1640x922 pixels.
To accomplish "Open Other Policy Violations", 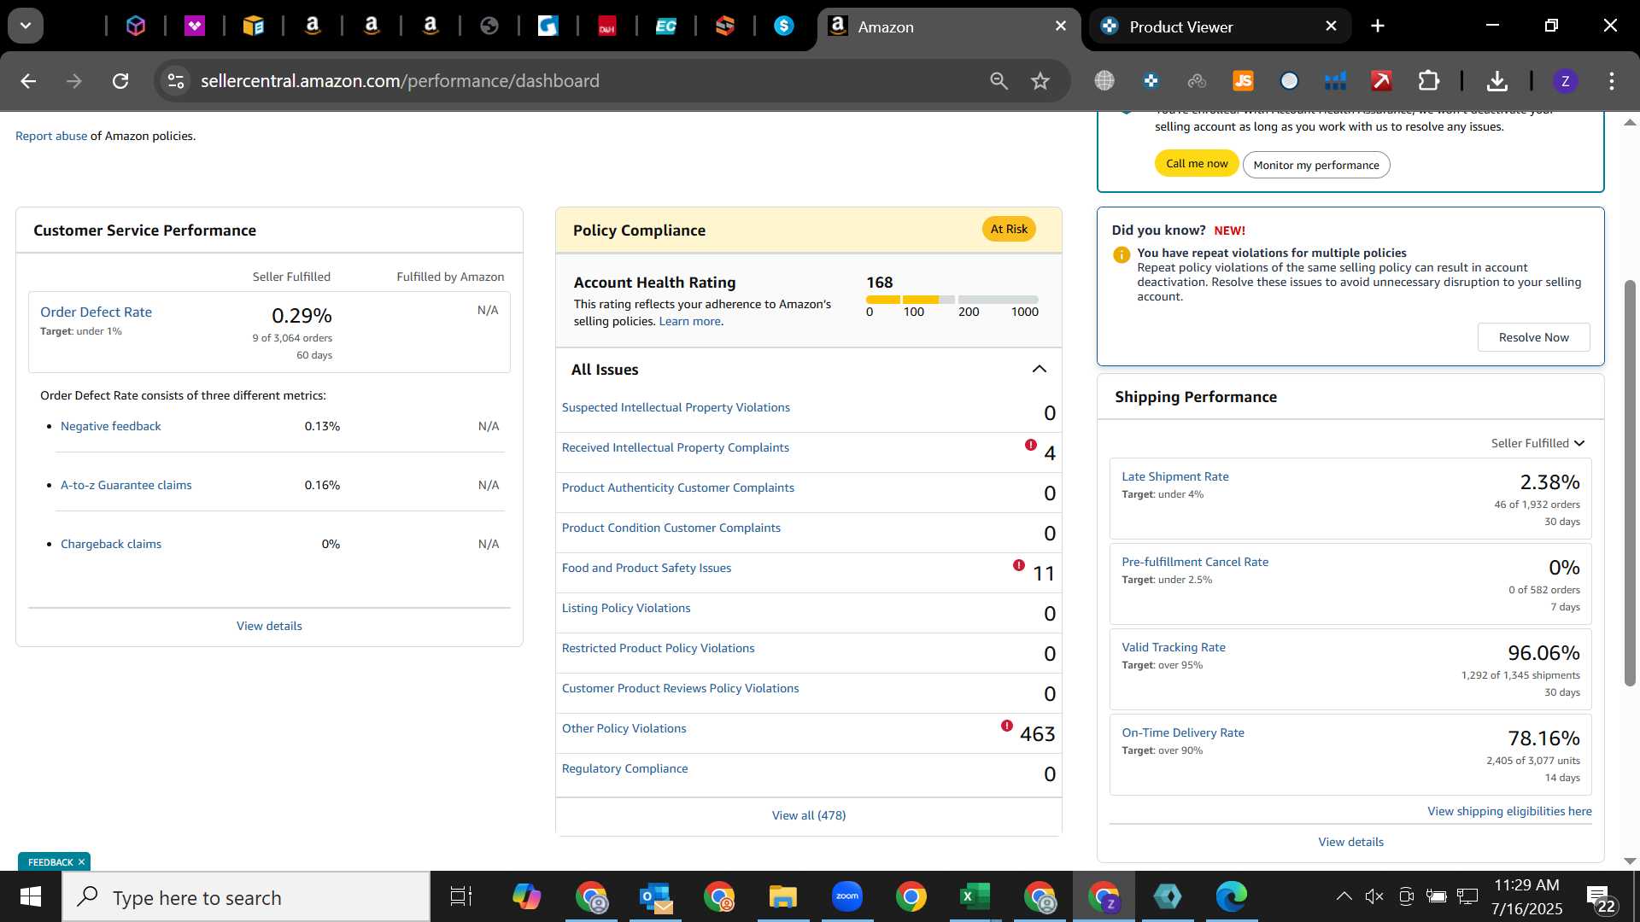I will tap(624, 728).
